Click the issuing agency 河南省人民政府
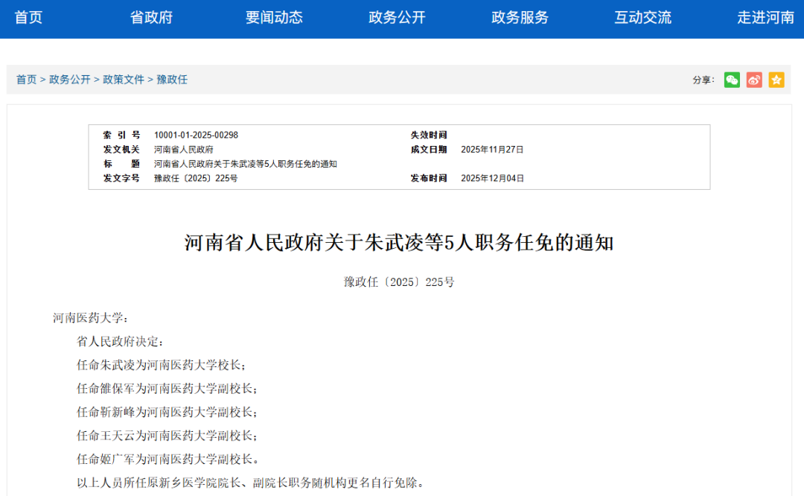This screenshot has width=804, height=496. (x=184, y=149)
